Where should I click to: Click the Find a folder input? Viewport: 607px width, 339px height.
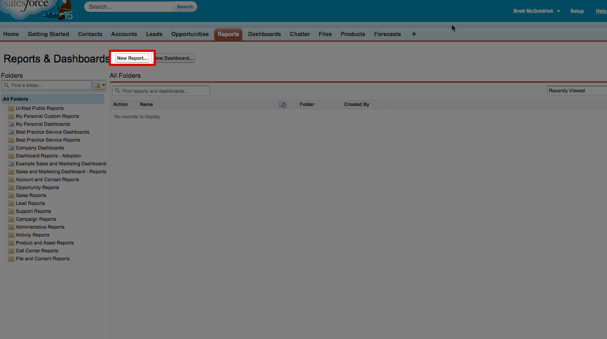pos(46,85)
